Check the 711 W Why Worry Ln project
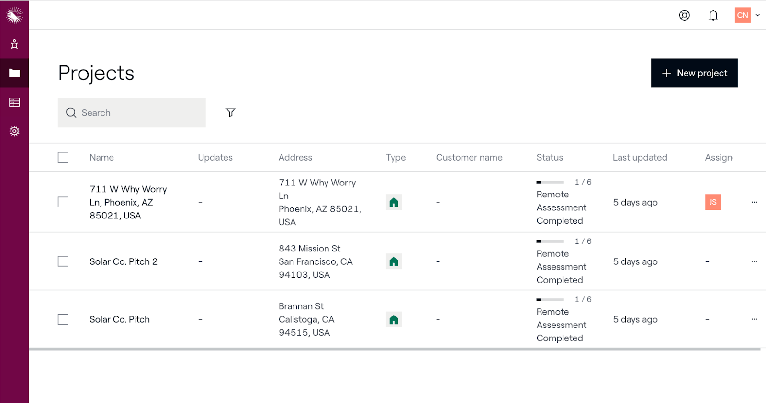This screenshot has width=766, height=403. click(x=63, y=202)
